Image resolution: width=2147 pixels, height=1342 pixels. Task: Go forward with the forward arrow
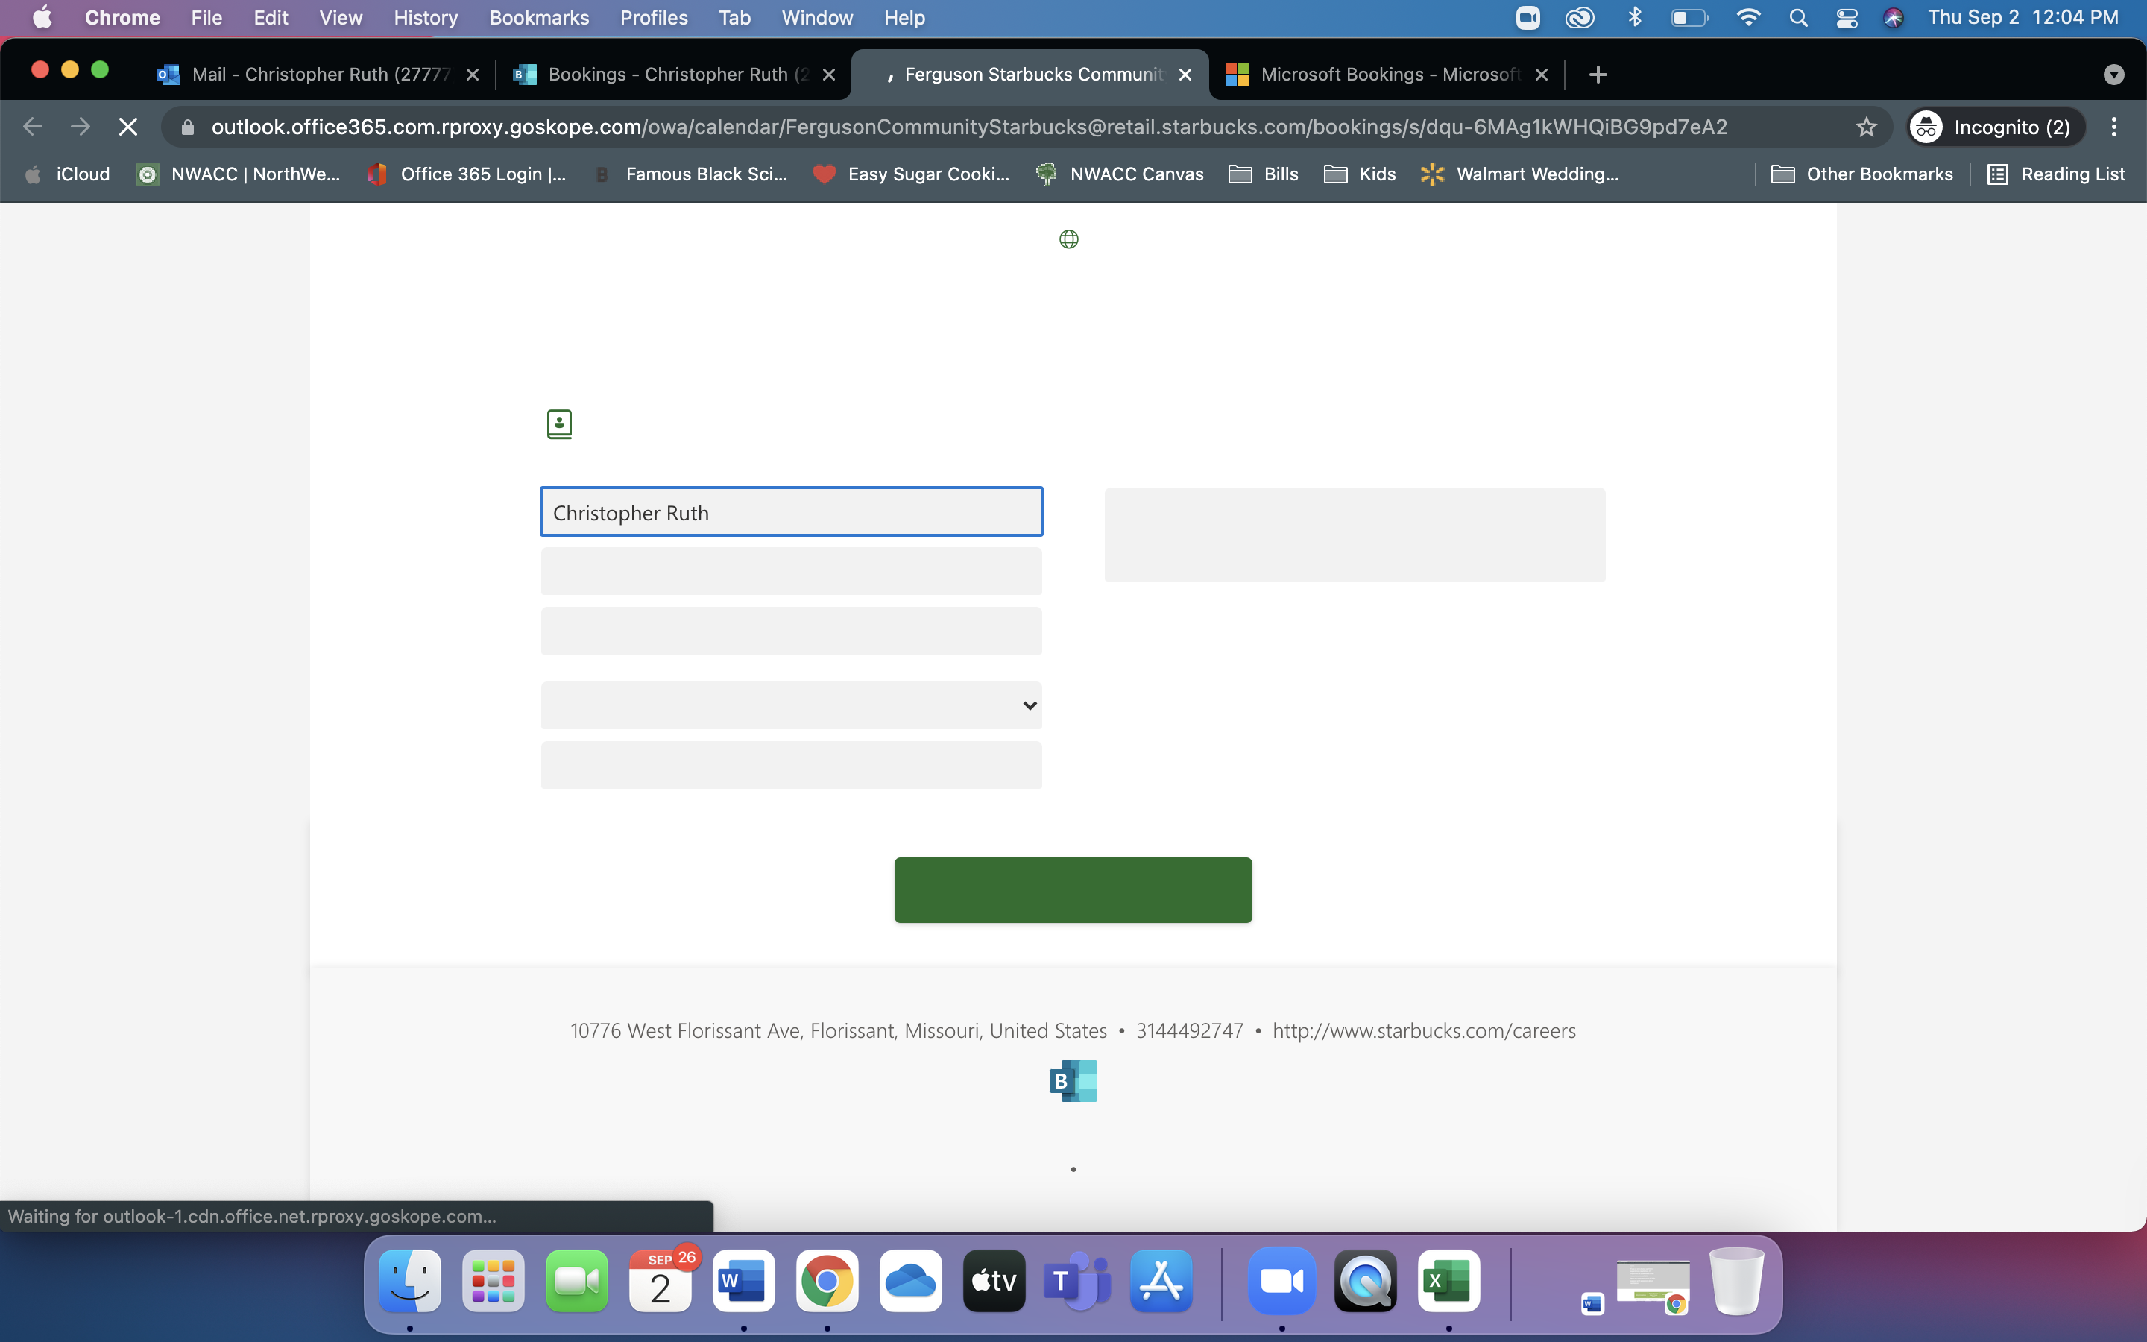click(80, 127)
